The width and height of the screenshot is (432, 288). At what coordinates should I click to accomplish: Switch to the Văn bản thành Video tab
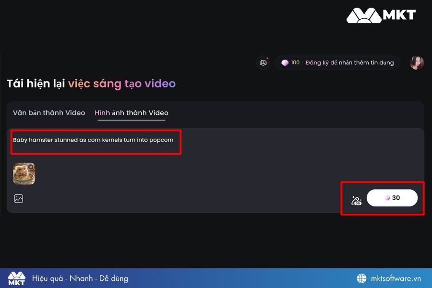coord(49,113)
